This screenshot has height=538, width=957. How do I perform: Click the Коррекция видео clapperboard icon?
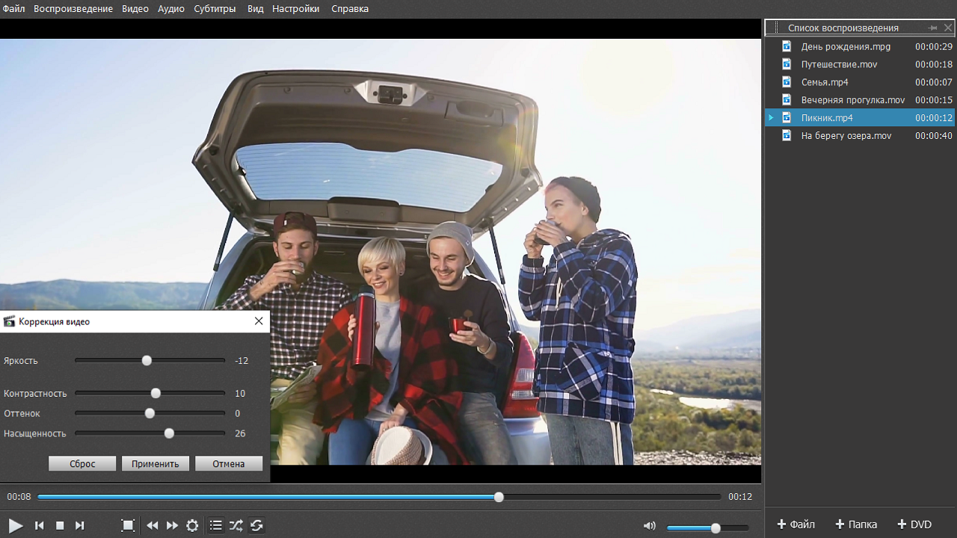pyautogui.click(x=10, y=321)
